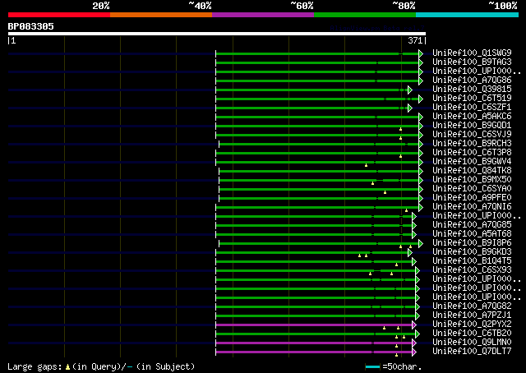Open hit UniRef100_Q1SWG9
The width and height of the screenshot is (526, 373).
[x=472, y=53]
